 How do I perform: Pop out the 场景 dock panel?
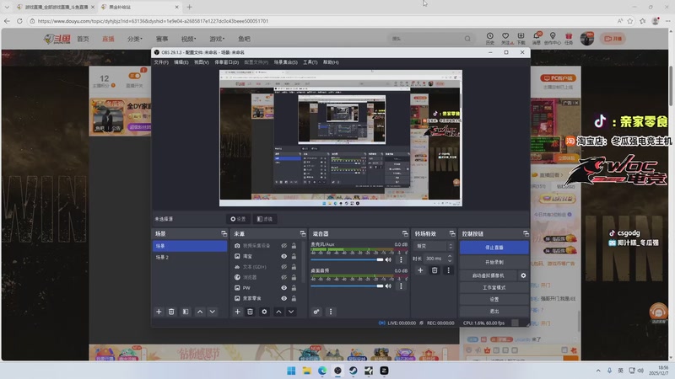point(224,233)
